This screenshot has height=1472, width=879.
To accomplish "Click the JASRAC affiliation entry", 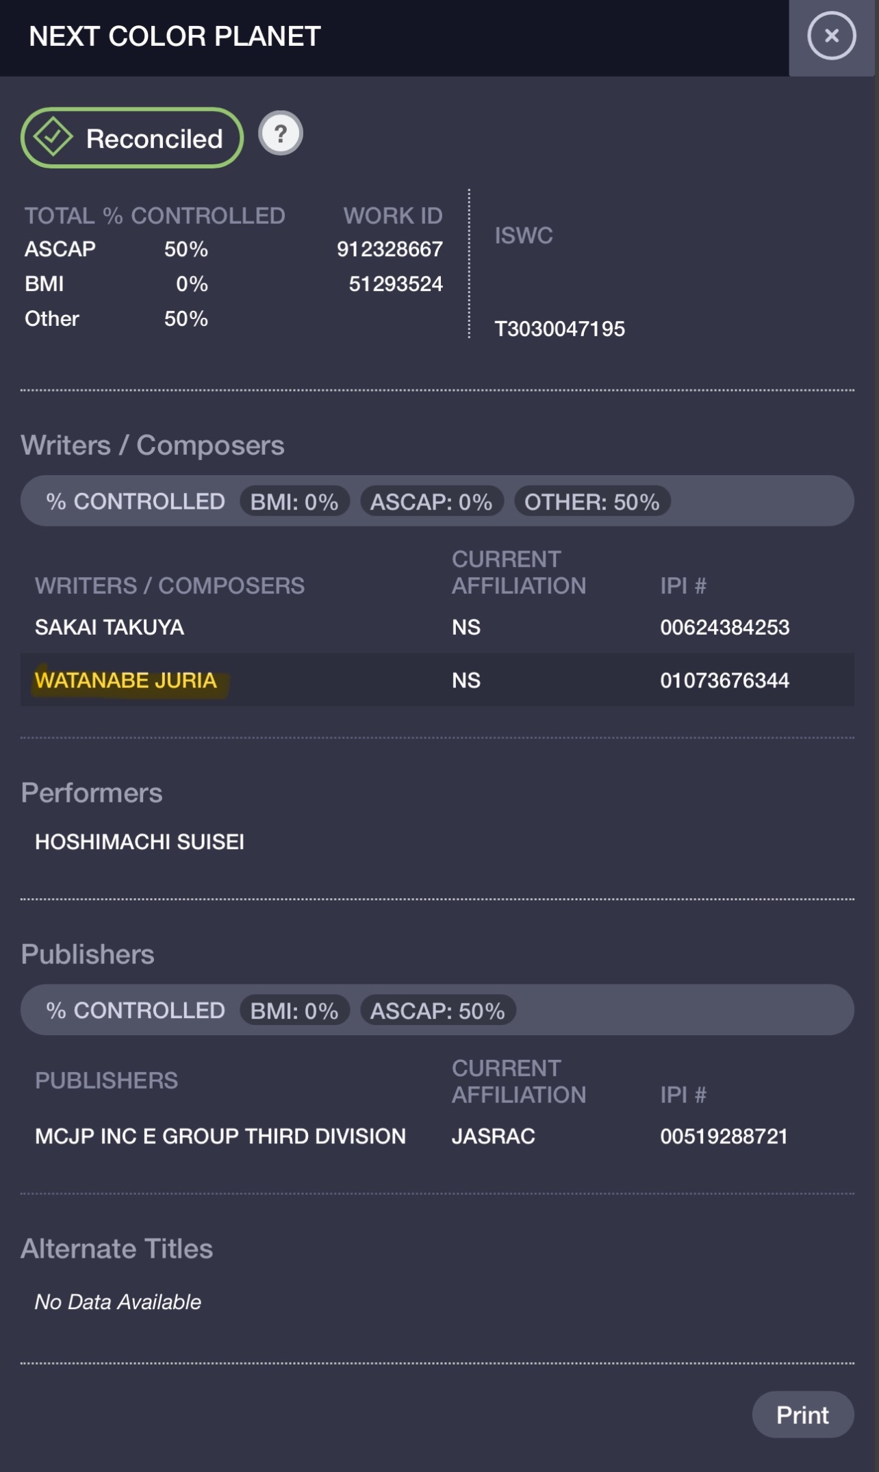I will [494, 1136].
